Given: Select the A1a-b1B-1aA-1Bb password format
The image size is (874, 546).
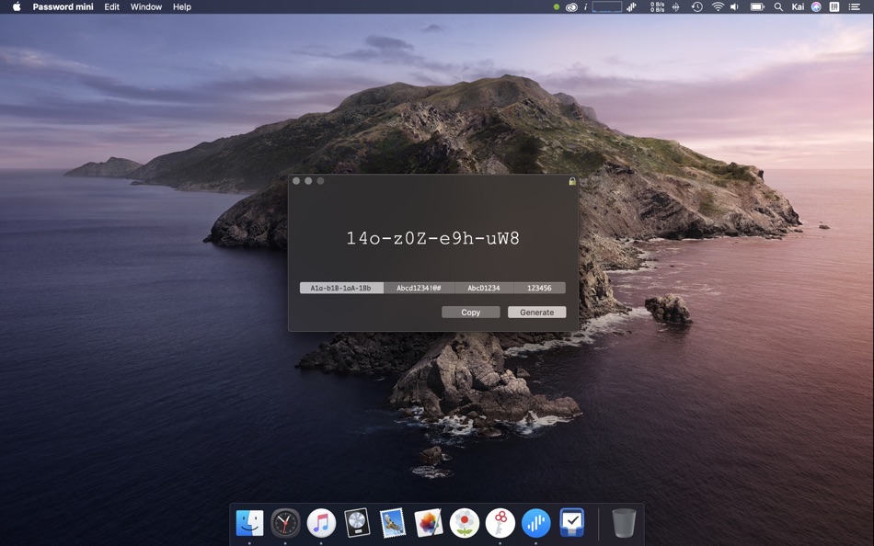Looking at the screenshot, I should [x=341, y=288].
